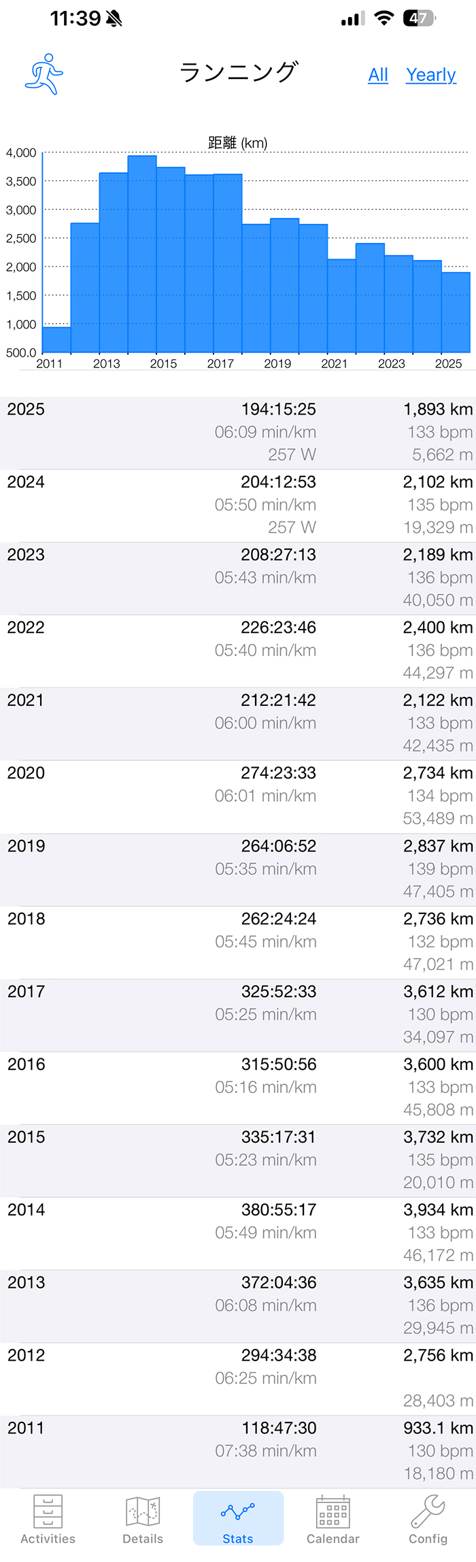Select the 2017 row with 3,612 km
Image resolution: width=476 pixels, height=1562 pixels.
tap(238, 1015)
